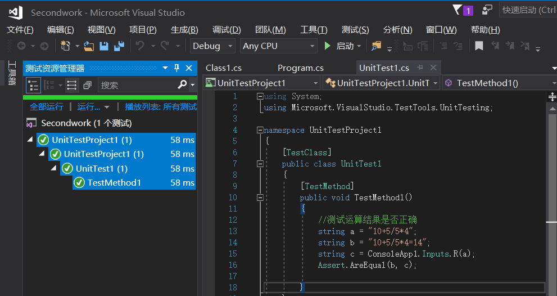Click the 播放列表: 所有测试 link
The width and height of the screenshot is (557, 296).
pos(161,106)
